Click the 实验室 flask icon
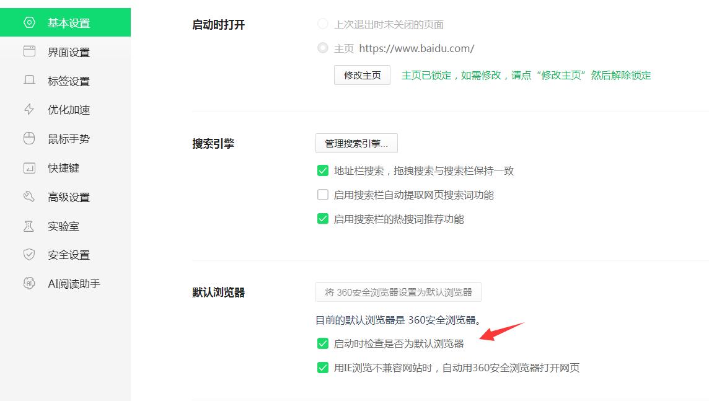The height and width of the screenshot is (401, 709). click(29, 226)
